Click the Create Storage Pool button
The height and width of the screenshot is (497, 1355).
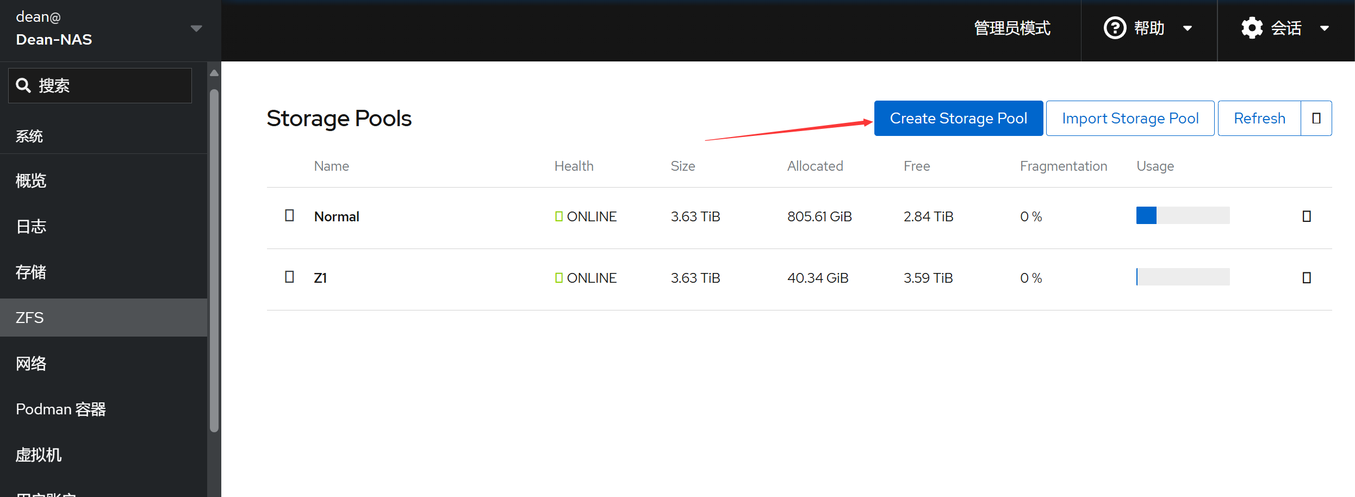(958, 118)
